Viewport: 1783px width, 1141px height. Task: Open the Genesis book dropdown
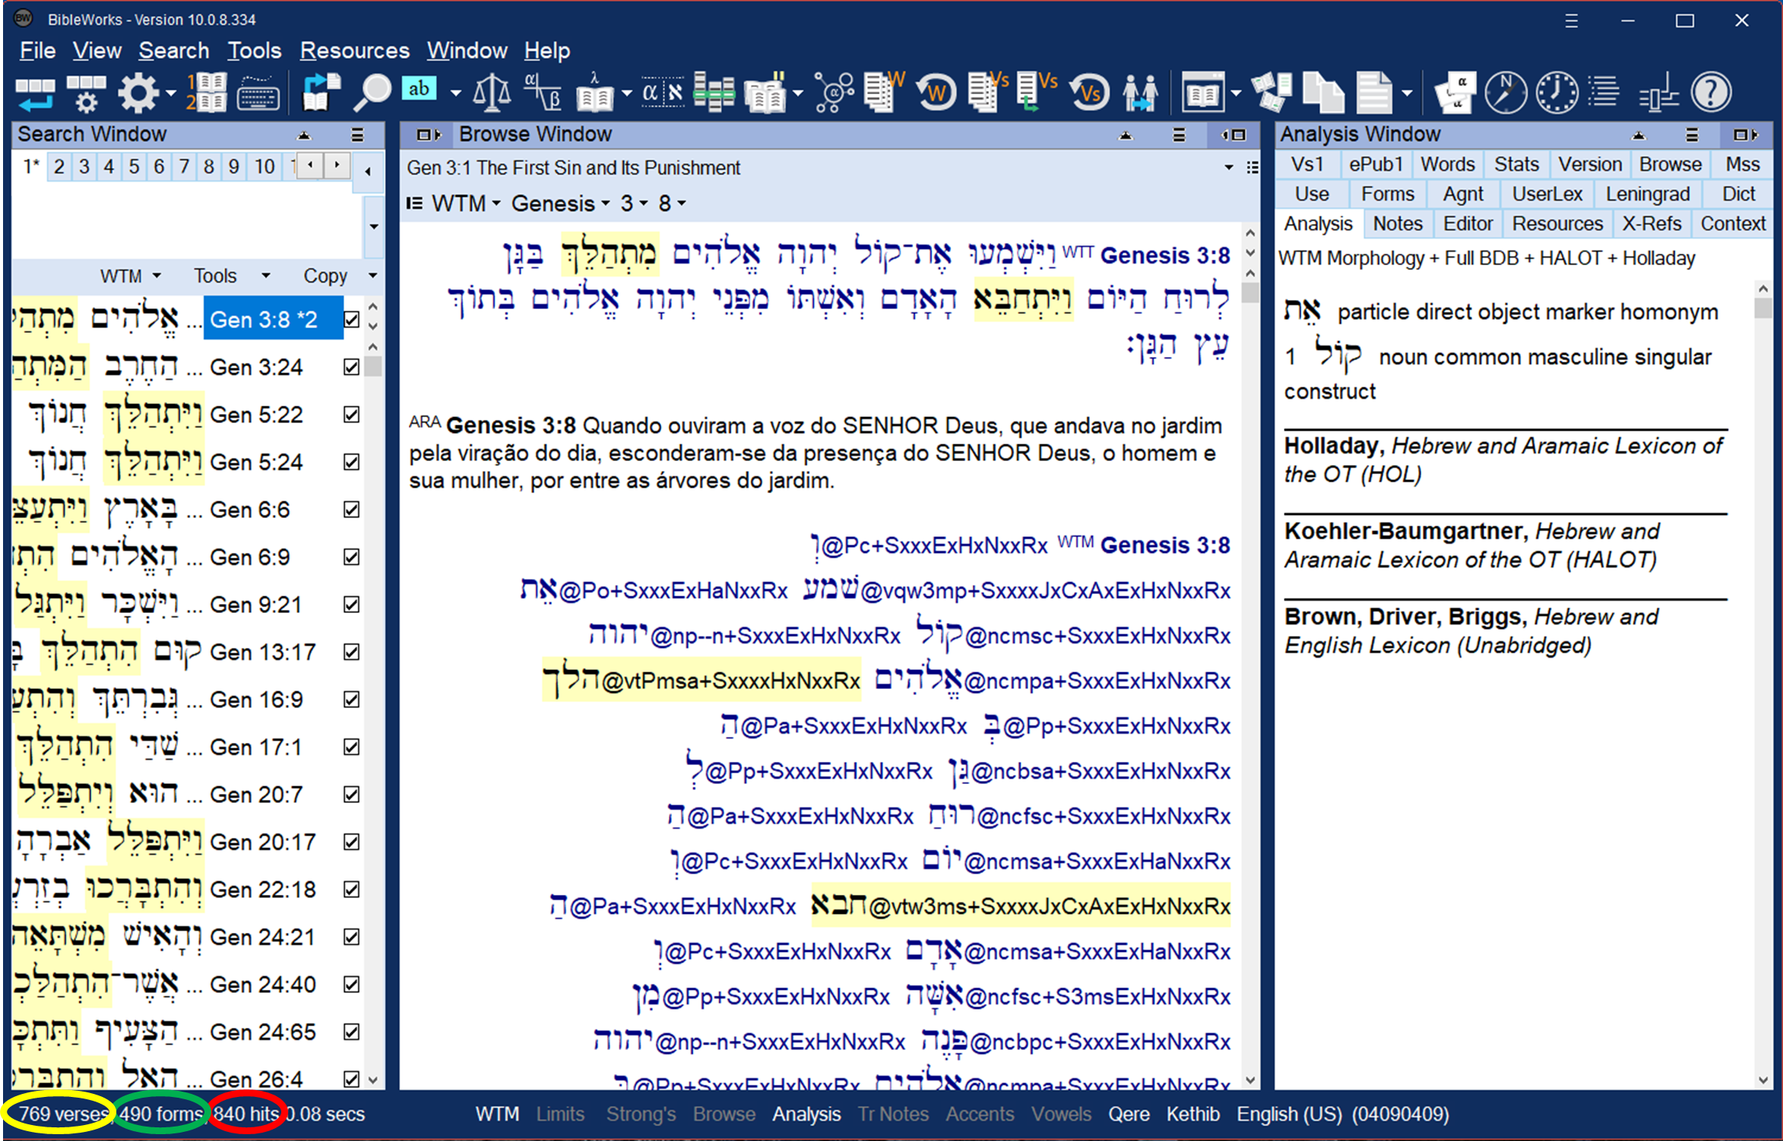pyautogui.click(x=561, y=204)
